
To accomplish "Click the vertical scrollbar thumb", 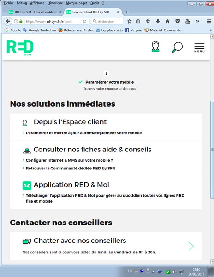I will (x=212, y=150).
